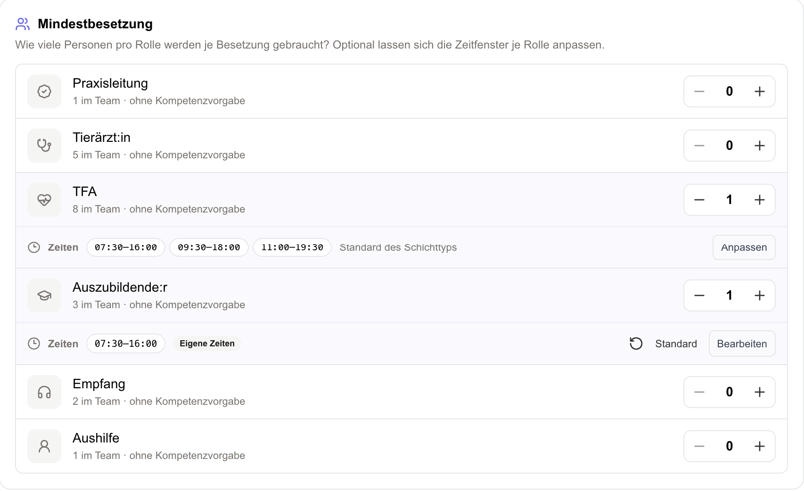
Task: Click the clock icon in Auszubildende:r Zeiten row
Action: [34, 344]
